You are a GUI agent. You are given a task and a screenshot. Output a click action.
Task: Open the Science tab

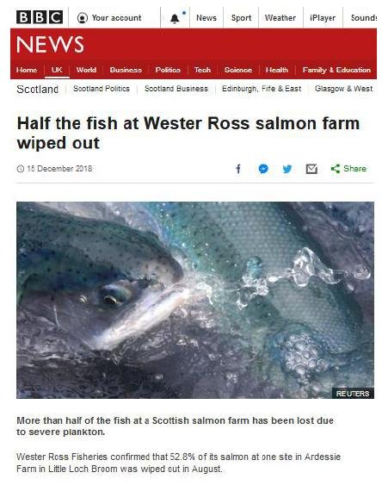click(238, 70)
